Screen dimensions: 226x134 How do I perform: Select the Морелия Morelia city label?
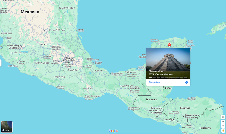pyautogui.click(x=47, y=57)
